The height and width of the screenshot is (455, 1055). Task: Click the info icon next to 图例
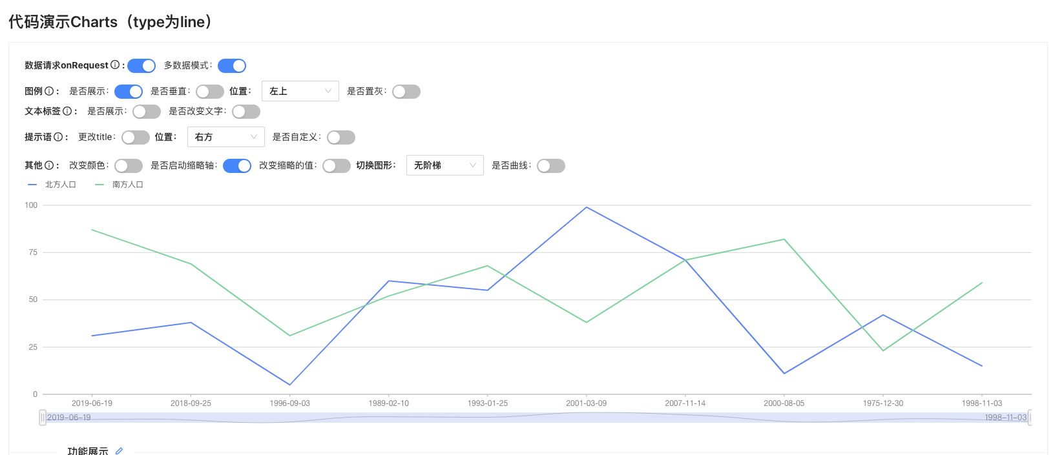point(49,91)
